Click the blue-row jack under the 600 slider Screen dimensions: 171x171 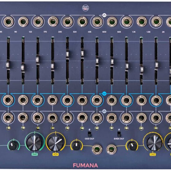click(x=112, y=100)
